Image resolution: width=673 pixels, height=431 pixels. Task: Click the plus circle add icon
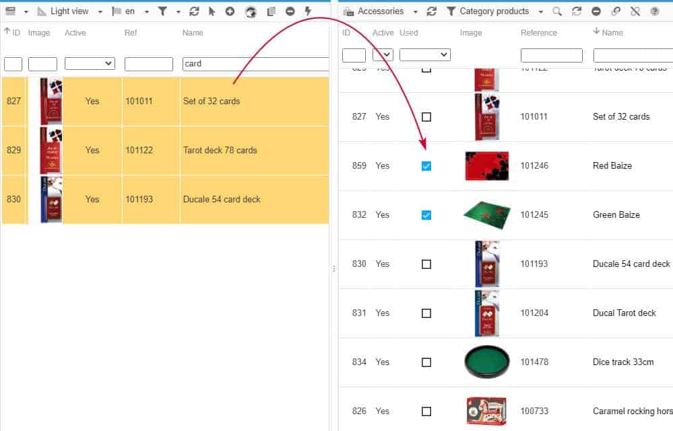tap(230, 11)
